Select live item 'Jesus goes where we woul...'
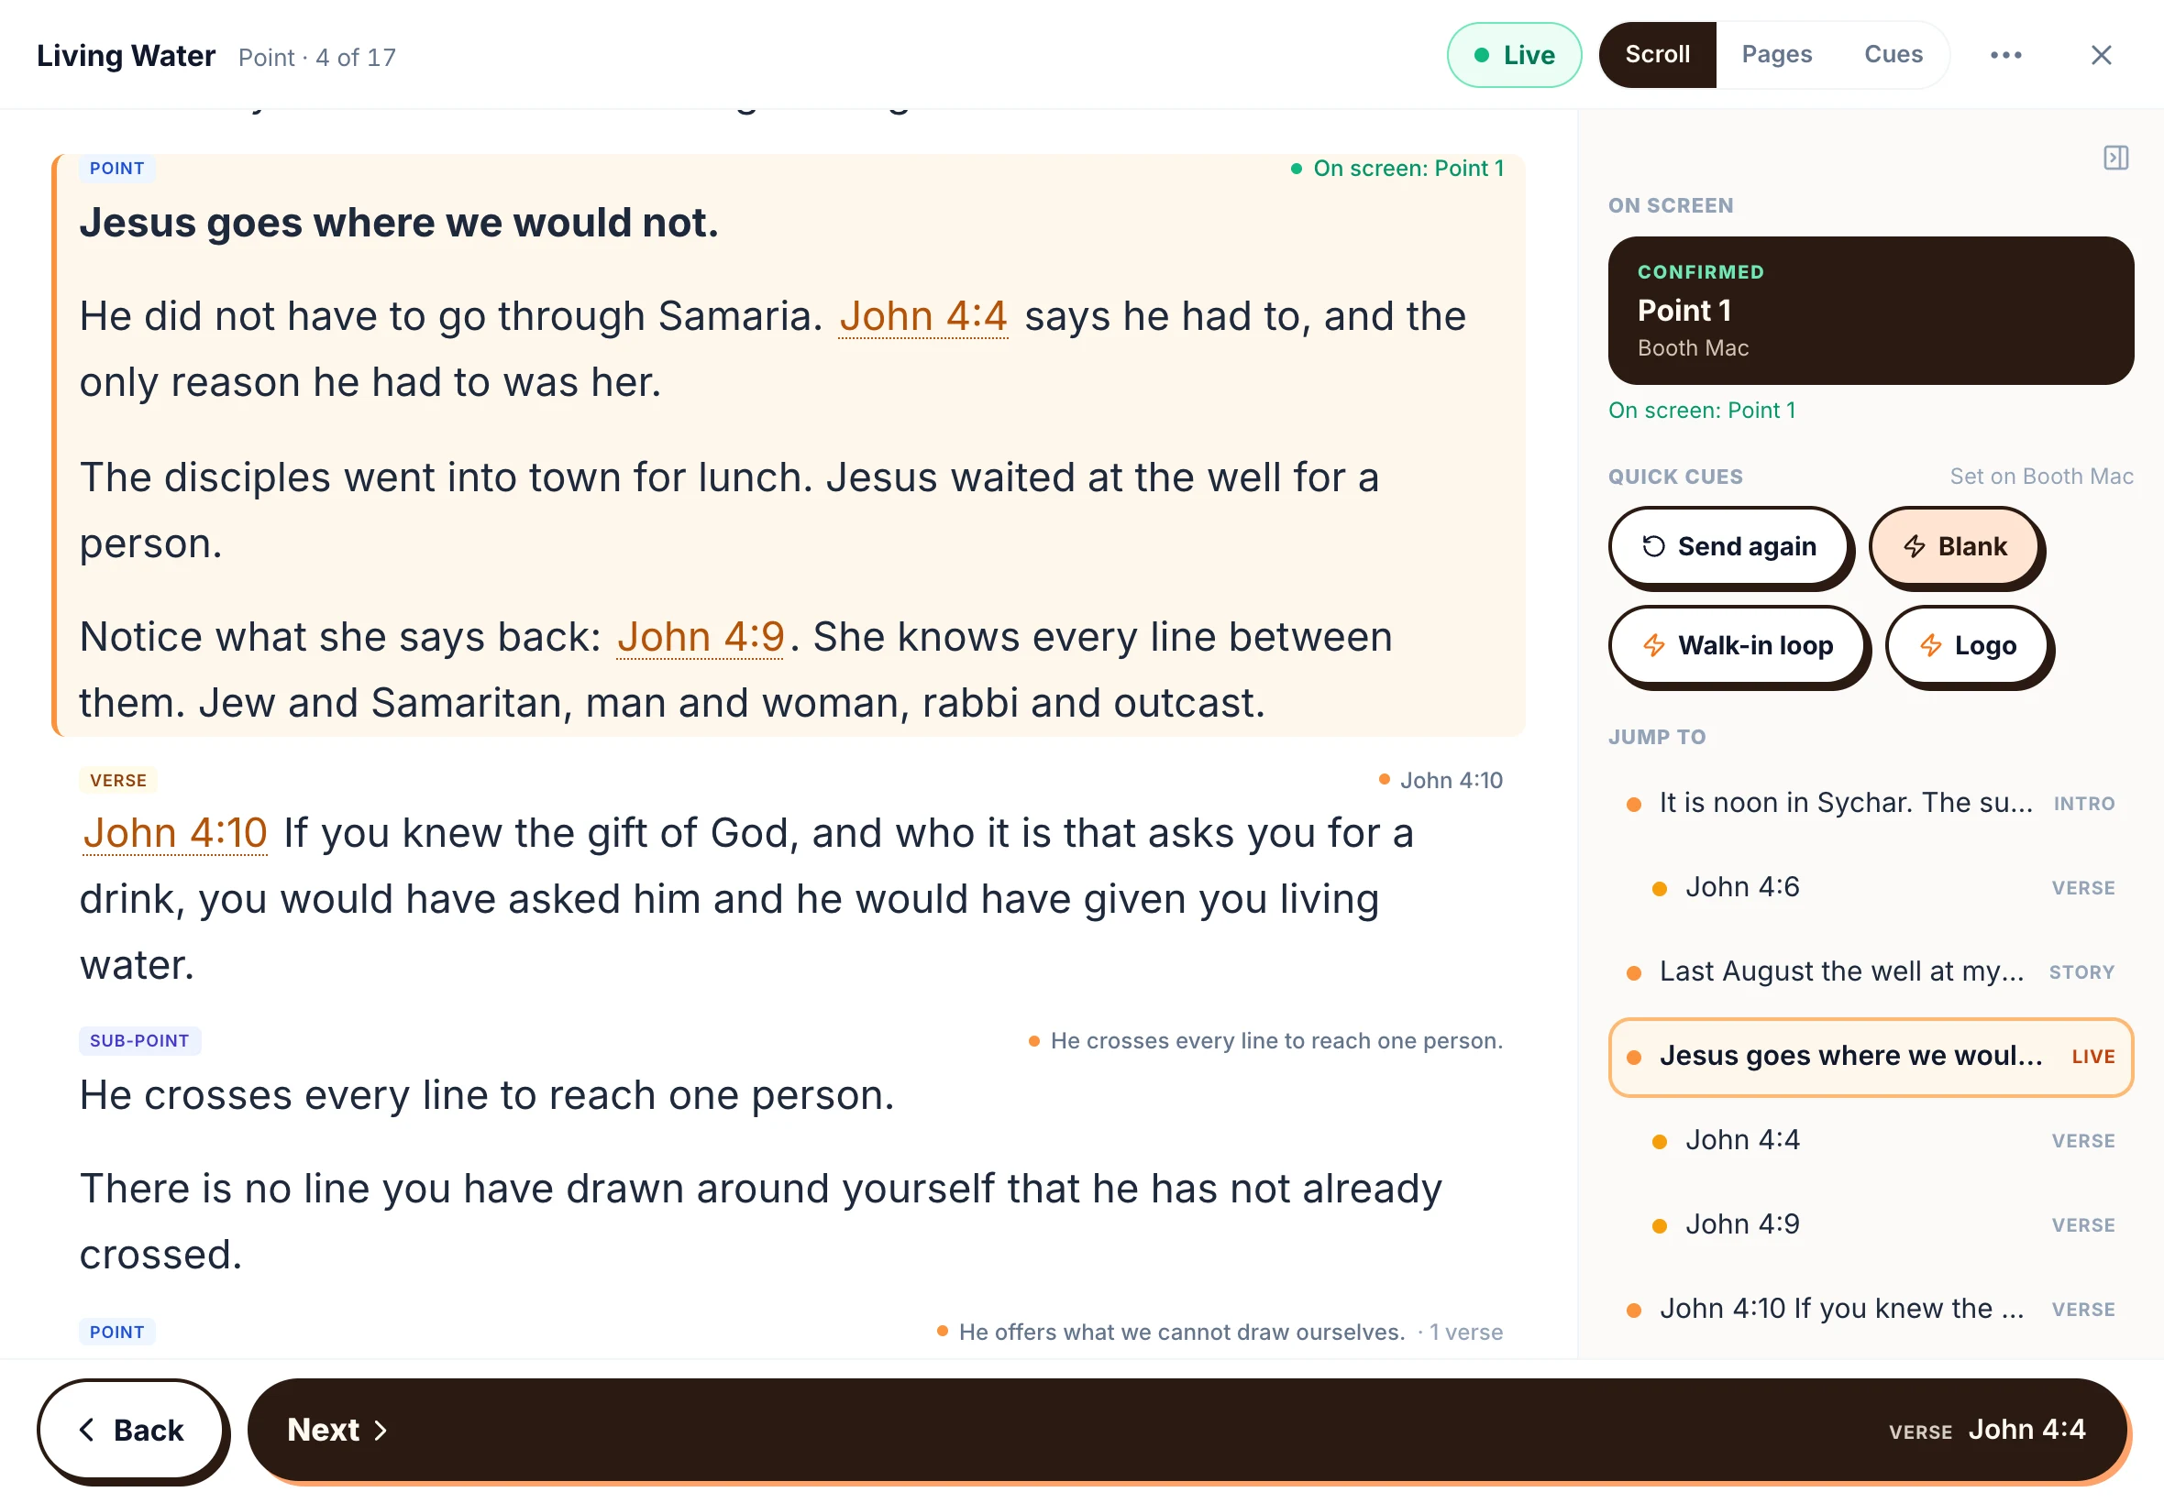2164x1503 pixels. coord(1870,1057)
